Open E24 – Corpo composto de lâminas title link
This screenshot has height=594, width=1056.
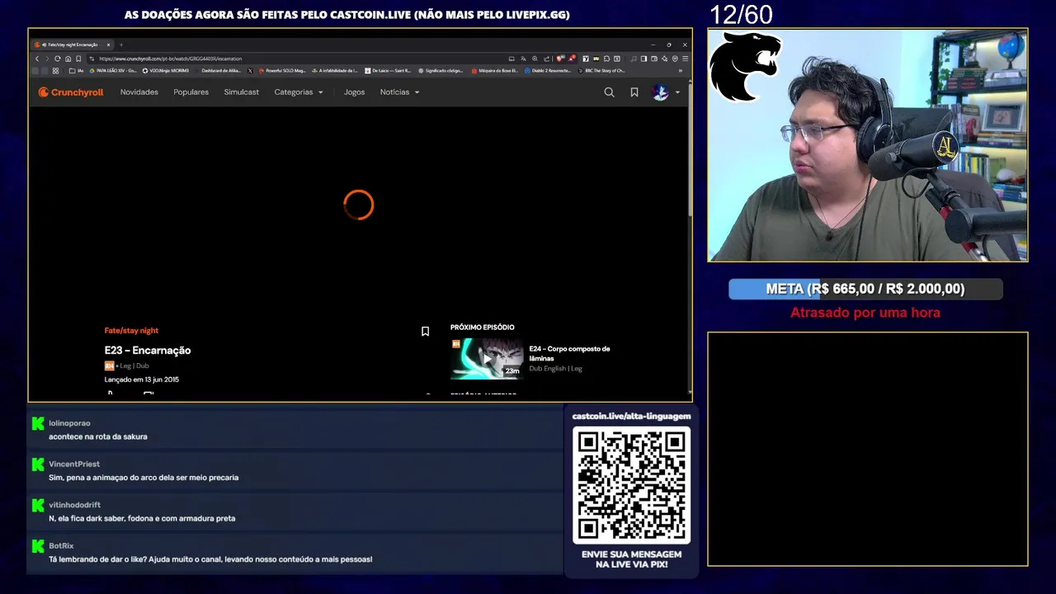(570, 353)
